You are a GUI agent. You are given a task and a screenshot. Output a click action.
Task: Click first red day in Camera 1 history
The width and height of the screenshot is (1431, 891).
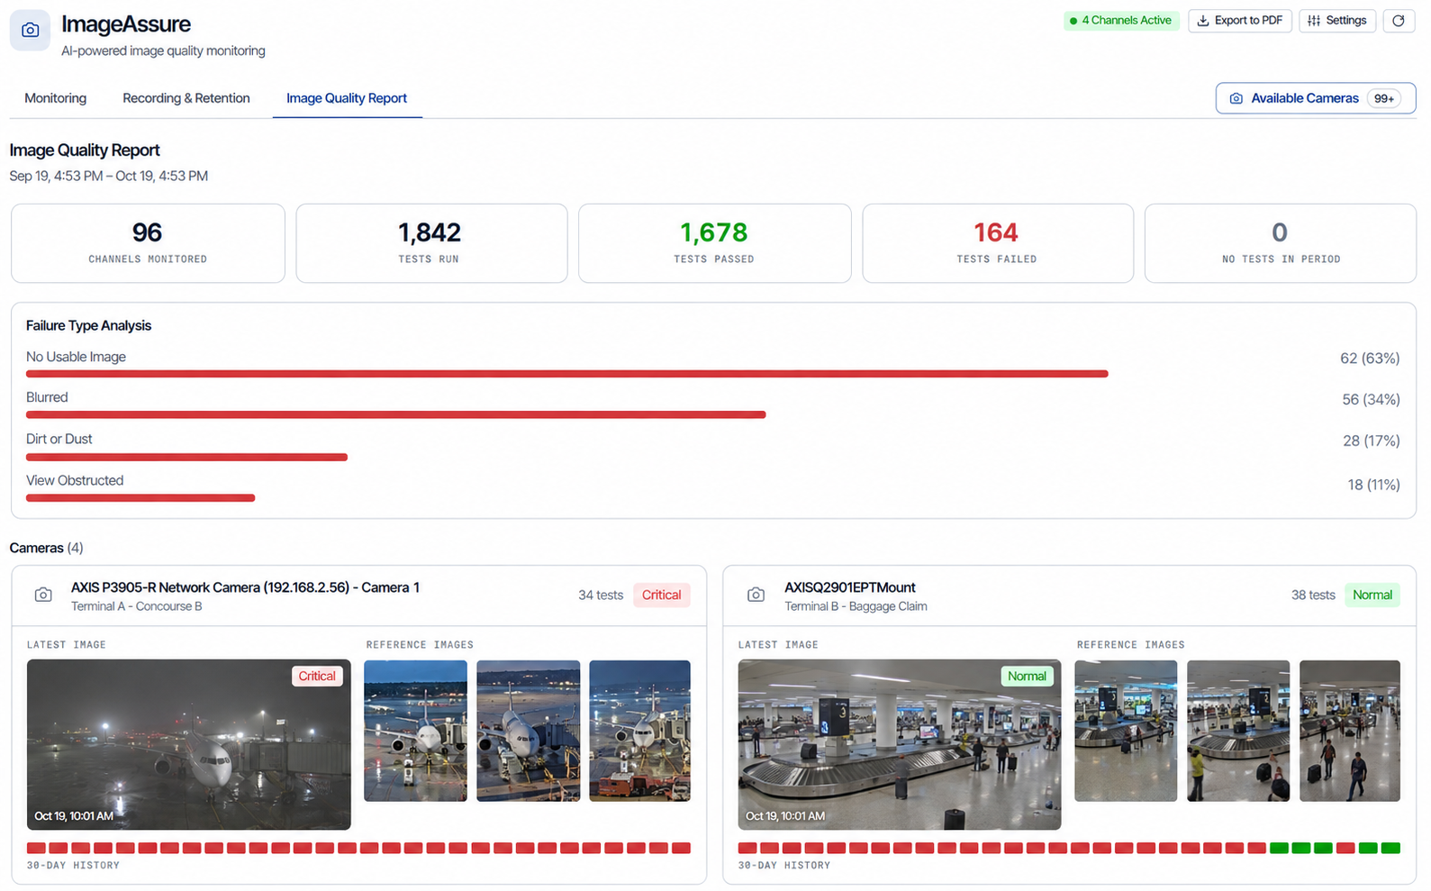pyautogui.click(x=36, y=848)
